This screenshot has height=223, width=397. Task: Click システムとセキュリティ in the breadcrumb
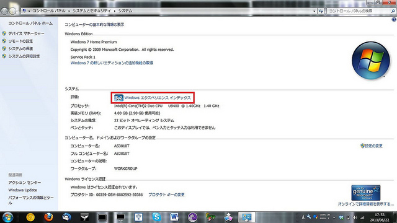pyautogui.click(x=92, y=11)
